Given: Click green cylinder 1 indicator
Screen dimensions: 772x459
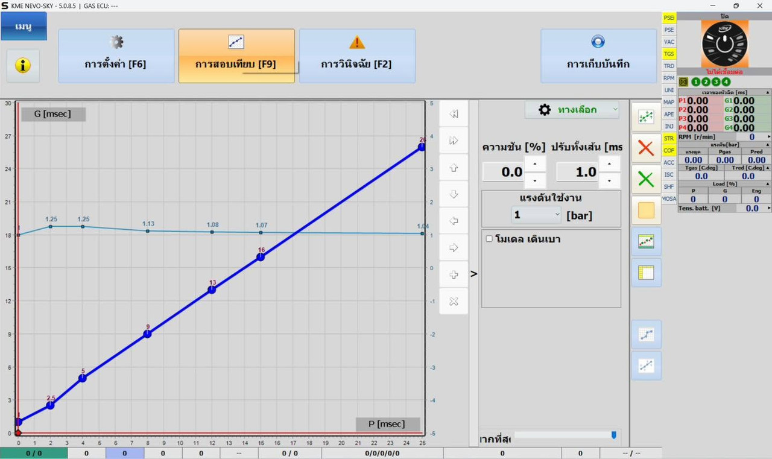Looking at the screenshot, I should pyautogui.click(x=696, y=82).
